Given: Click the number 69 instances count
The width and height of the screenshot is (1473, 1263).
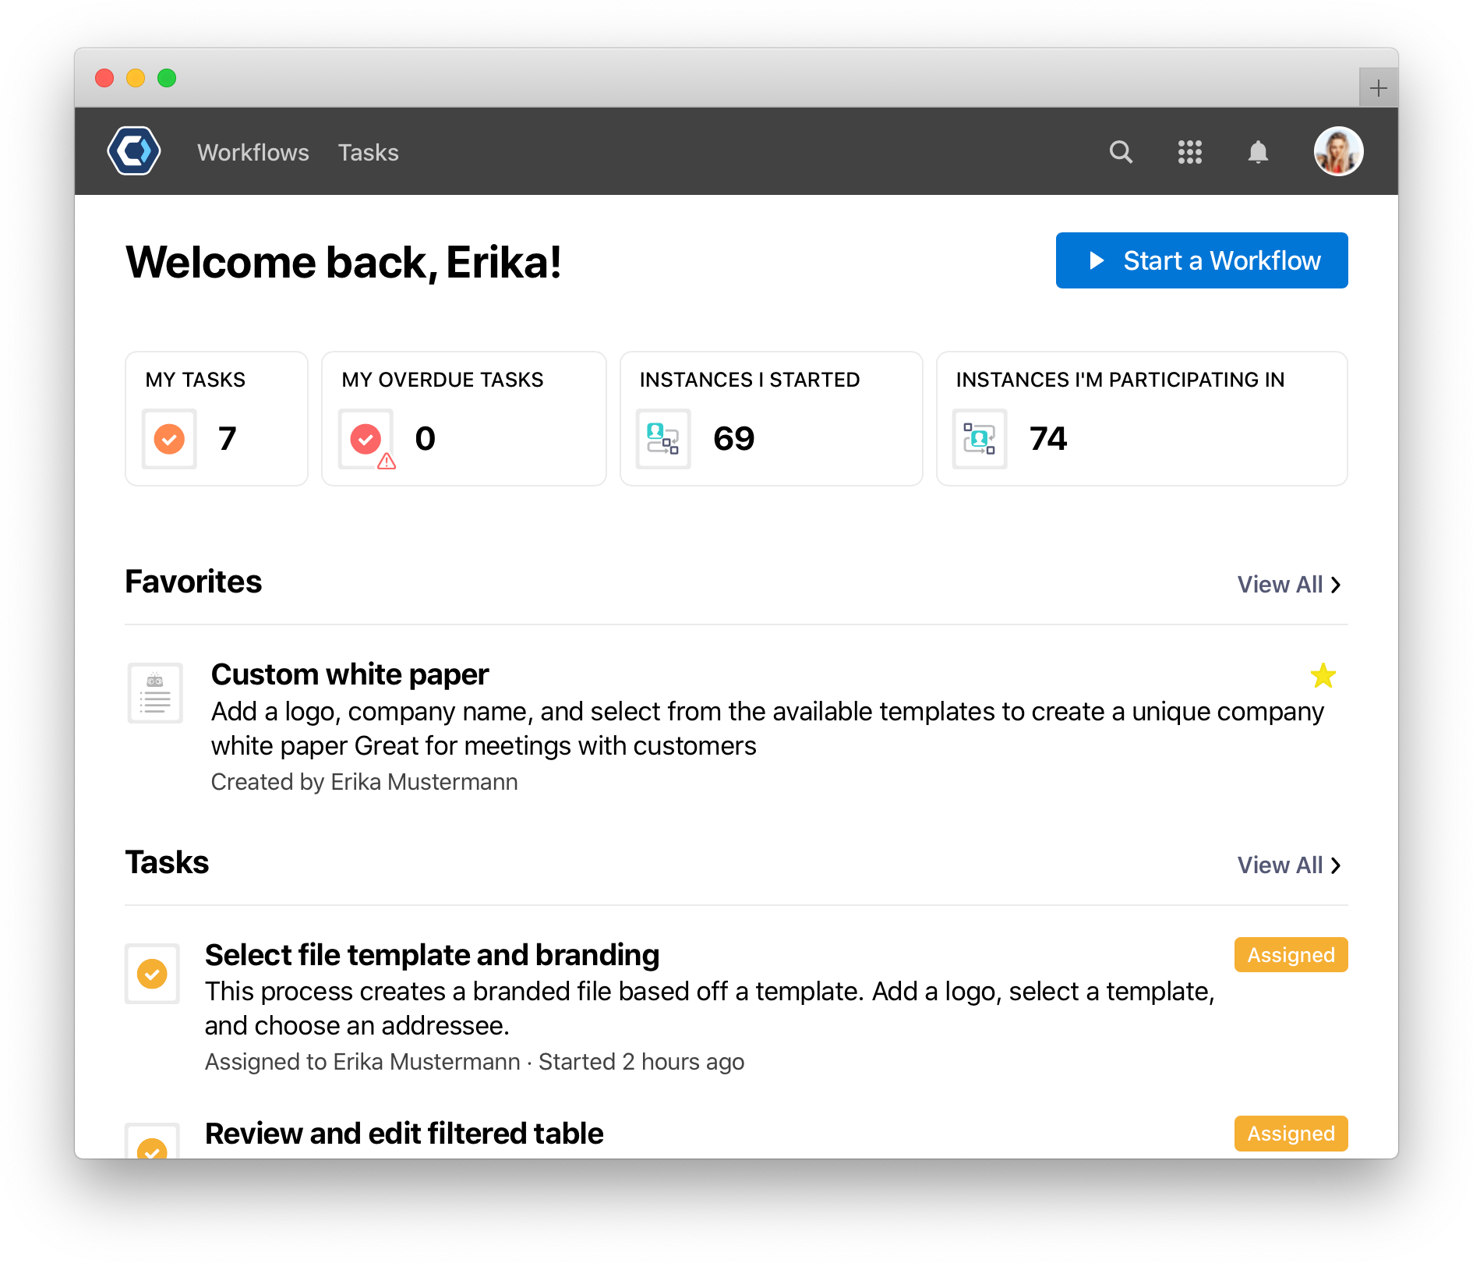Looking at the screenshot, I should tap(734, 438).
